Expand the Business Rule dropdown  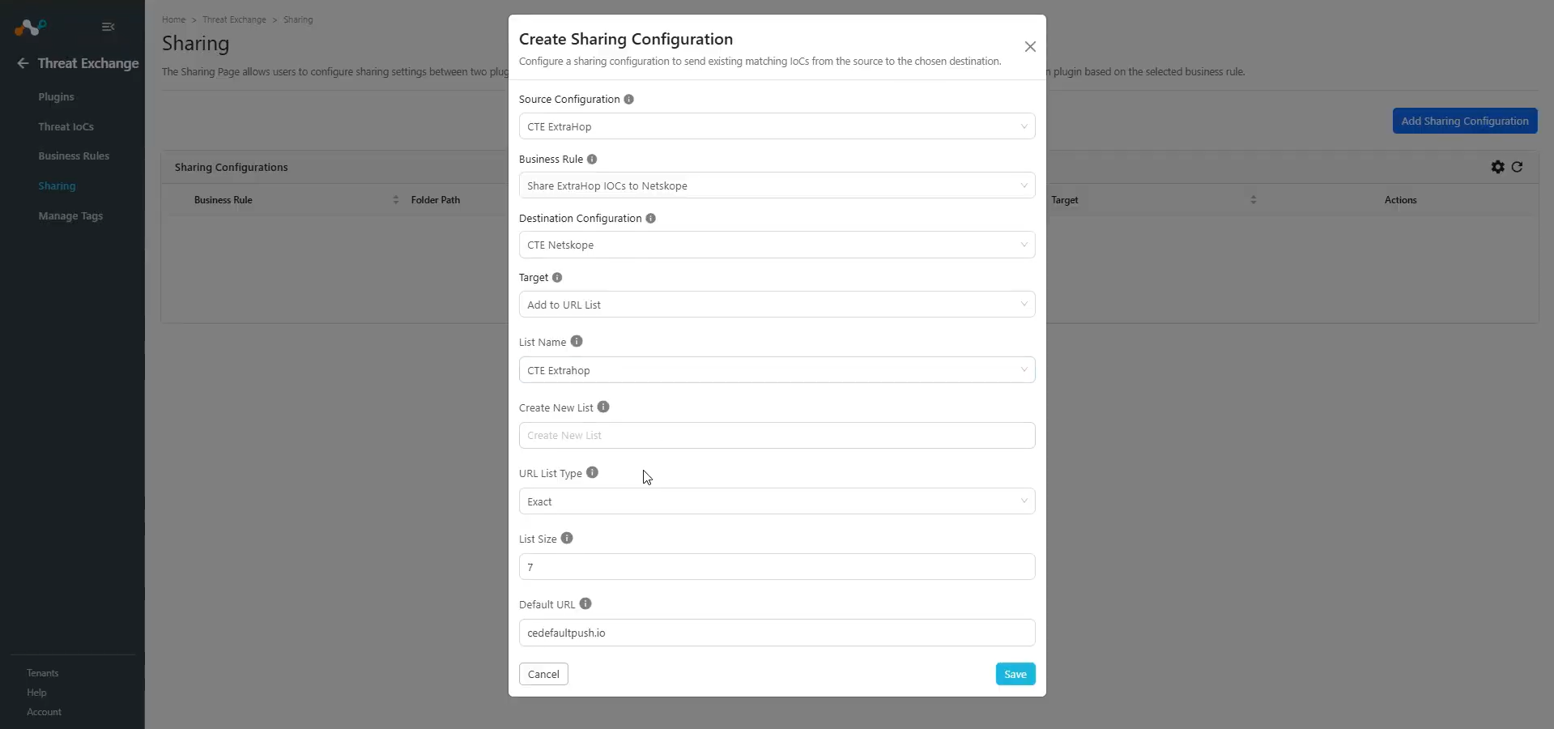coord(777,185)
